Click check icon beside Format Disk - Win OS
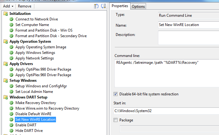Screen dimensions: 219x135 click(11, 30)
